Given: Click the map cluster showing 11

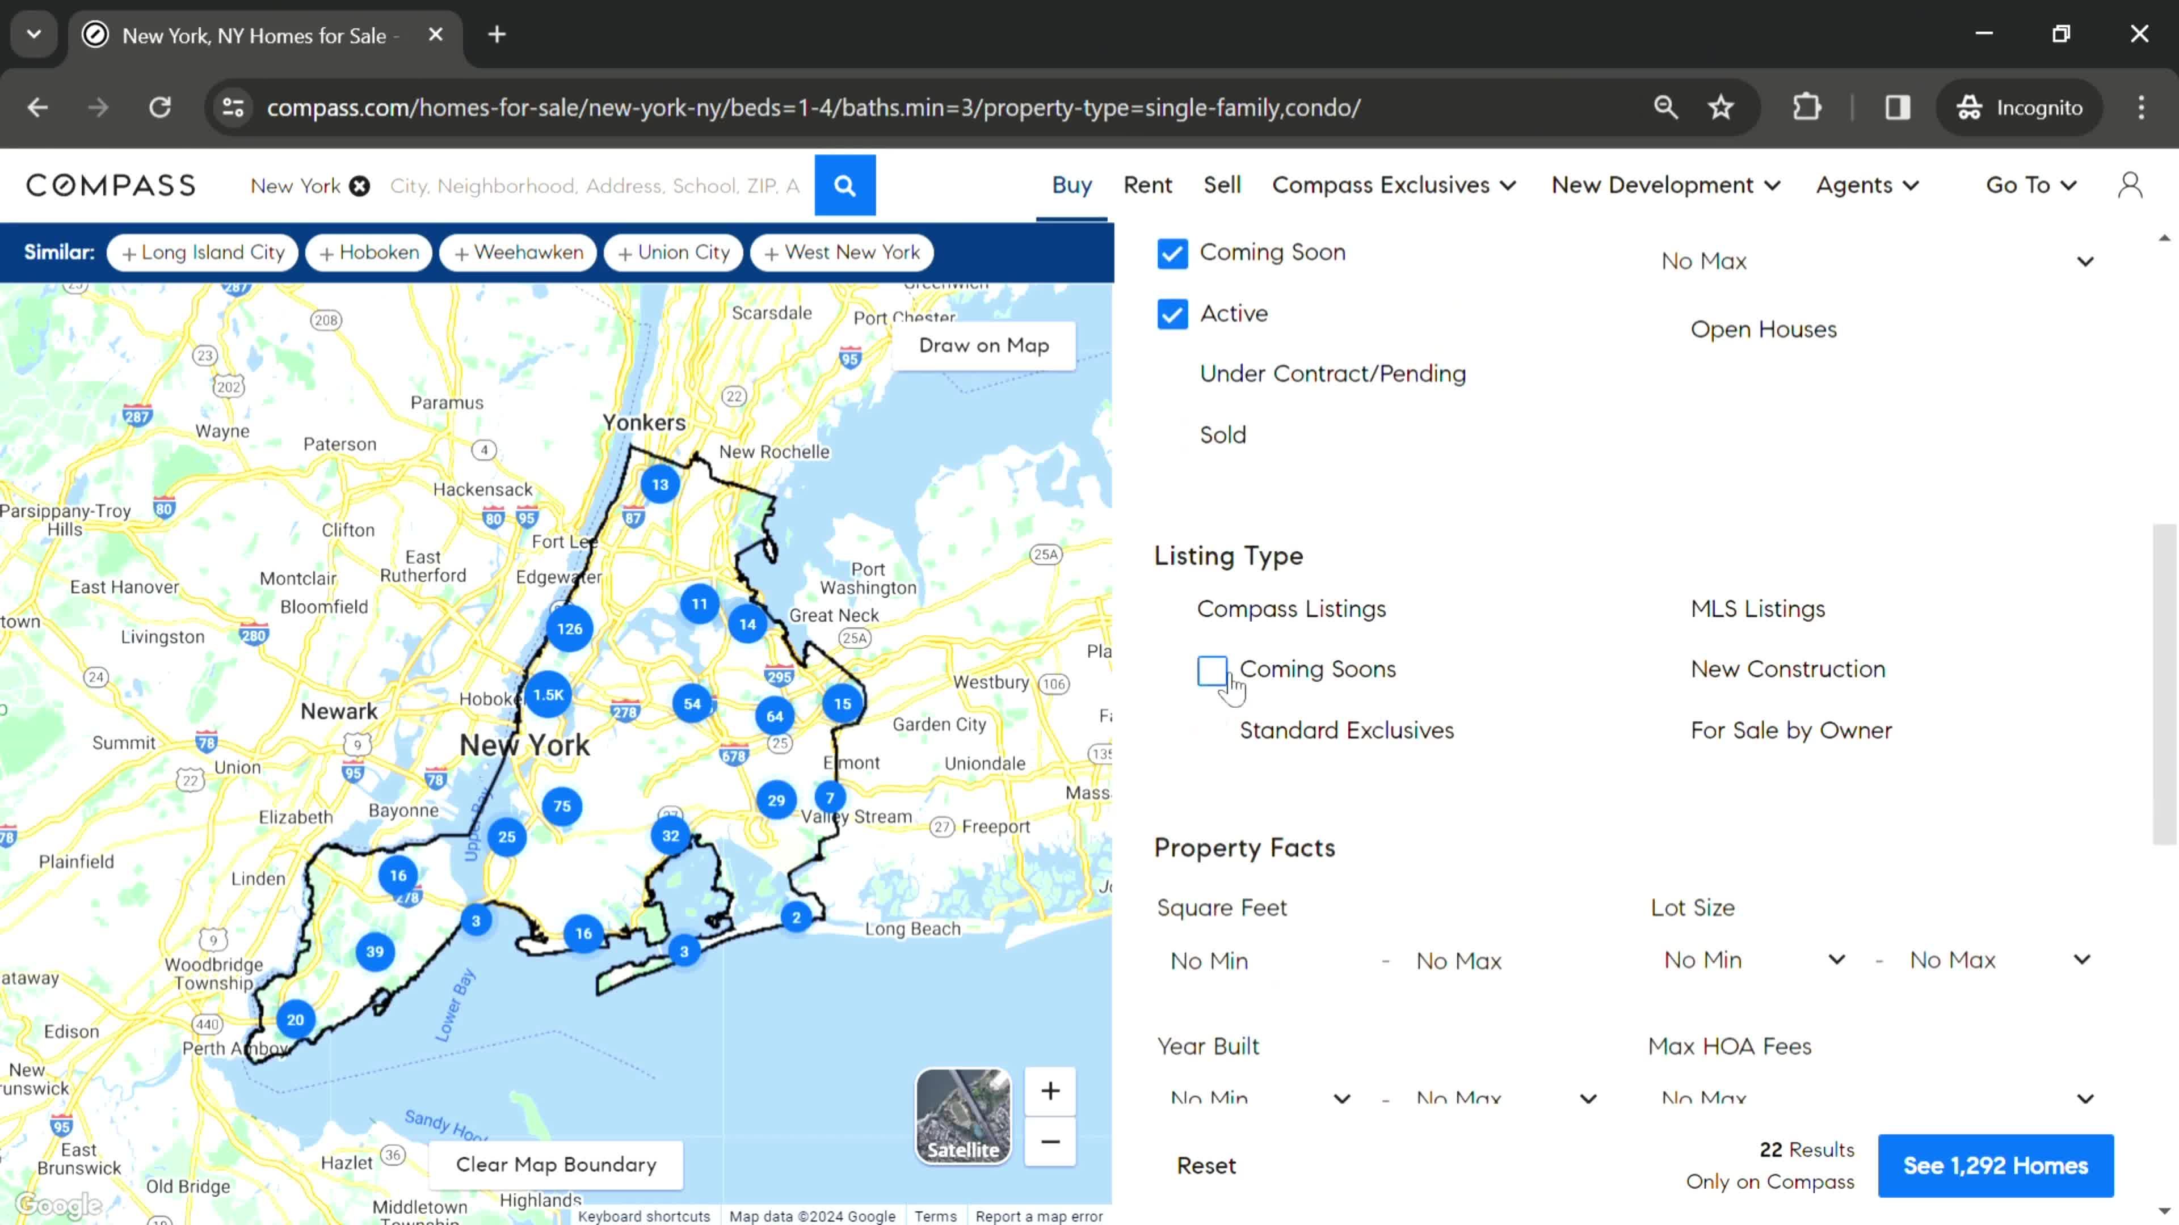Looking at the screenshot, I should [700, 605].
